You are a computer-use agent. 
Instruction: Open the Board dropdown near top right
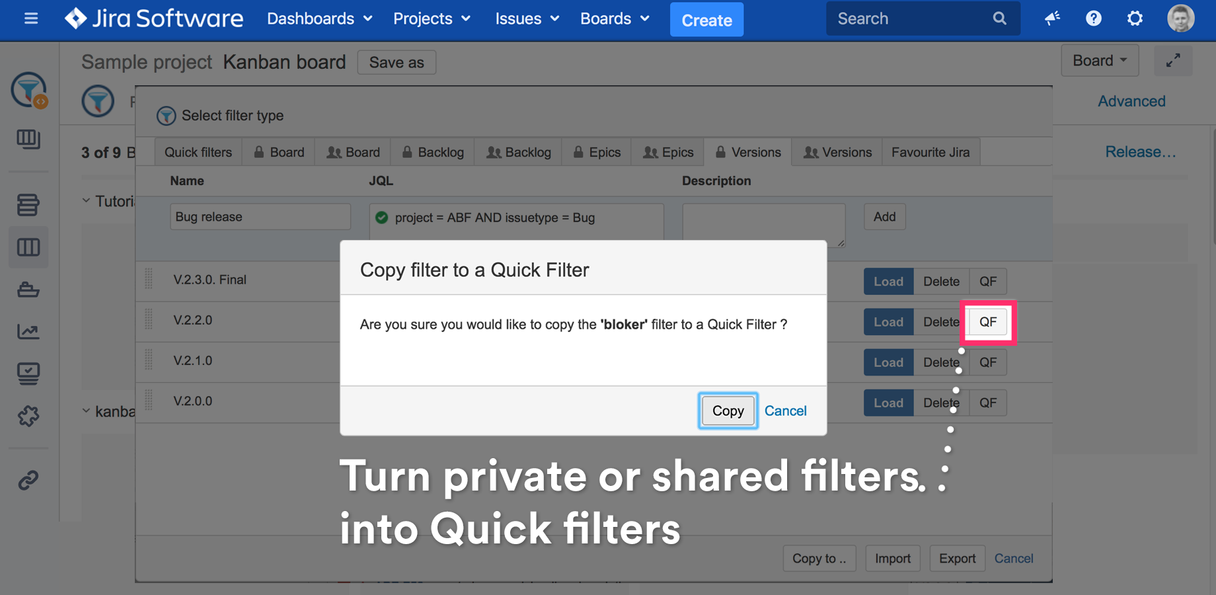(x=1099, y=59)
